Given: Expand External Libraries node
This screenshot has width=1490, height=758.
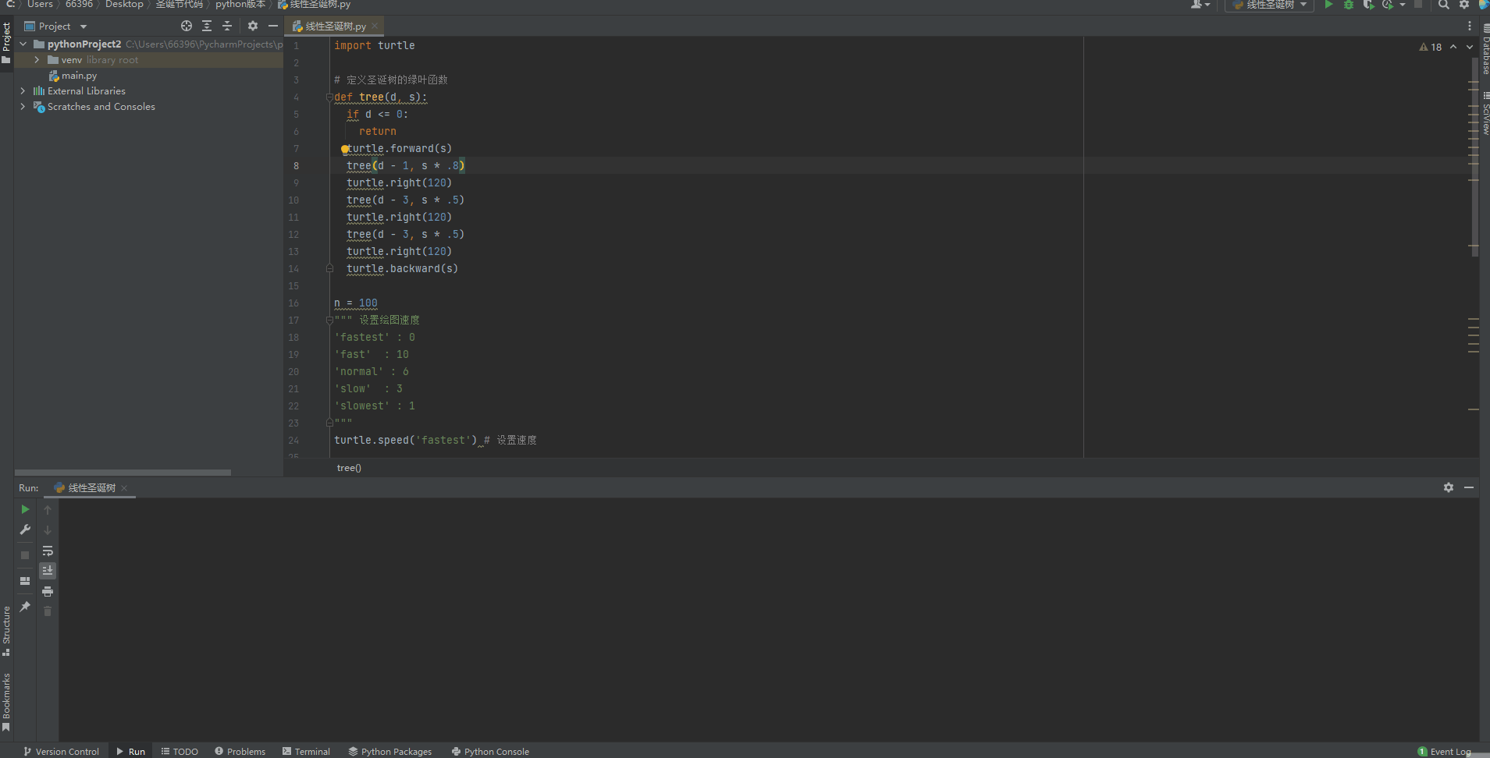Looking at the screenshot, I should click(x=23, y=91).
